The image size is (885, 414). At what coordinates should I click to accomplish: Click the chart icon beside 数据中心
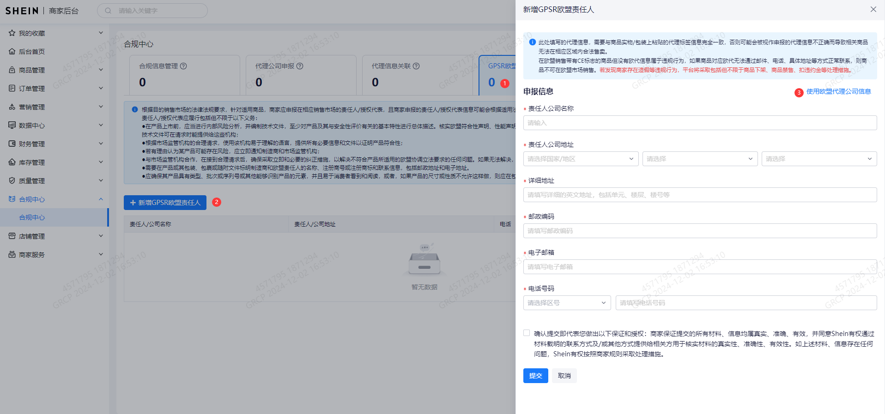(12, 125)
